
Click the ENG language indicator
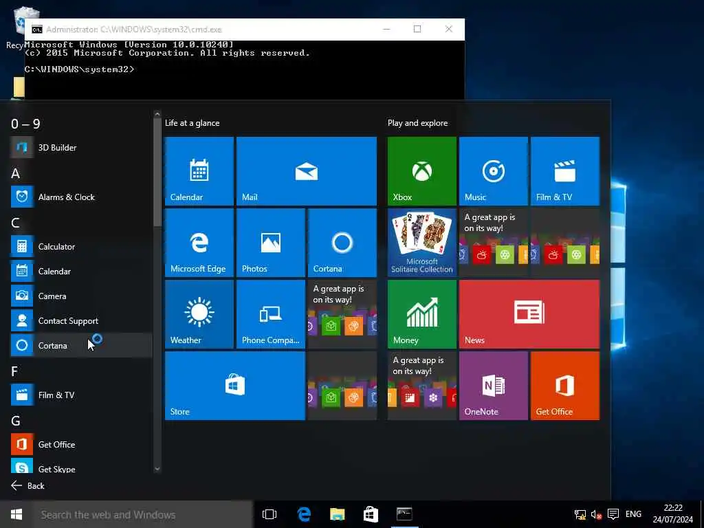coord(633,514)
